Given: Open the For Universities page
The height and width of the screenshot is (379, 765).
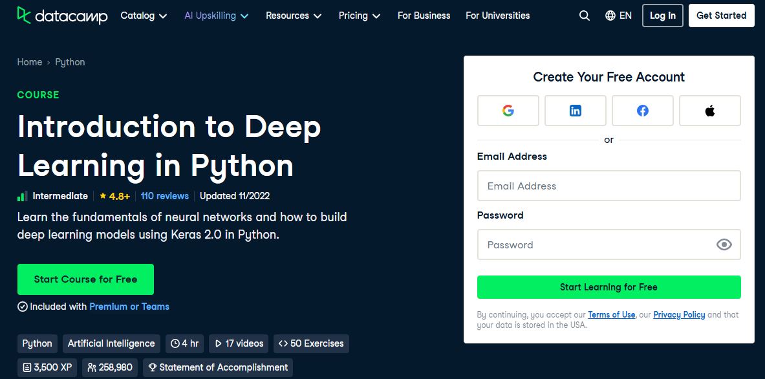Looking at the screenshot, I should [x=497, y=15].
